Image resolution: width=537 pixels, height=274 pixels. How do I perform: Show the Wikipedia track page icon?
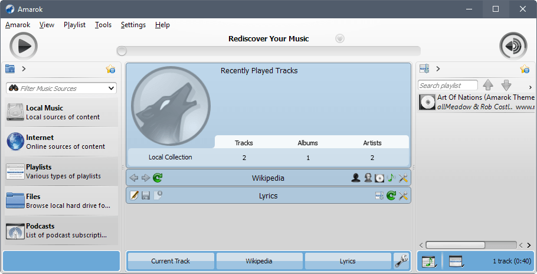click(391, 178)
